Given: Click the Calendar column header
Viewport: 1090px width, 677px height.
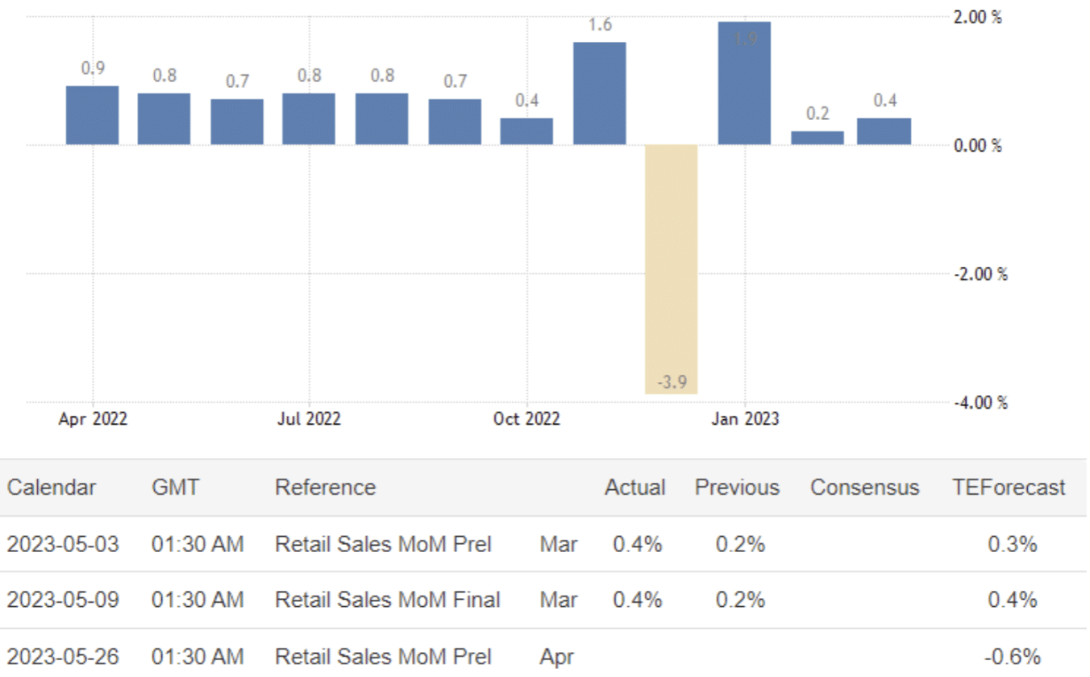Looking at the screenshot, I should tap(52, 488).
